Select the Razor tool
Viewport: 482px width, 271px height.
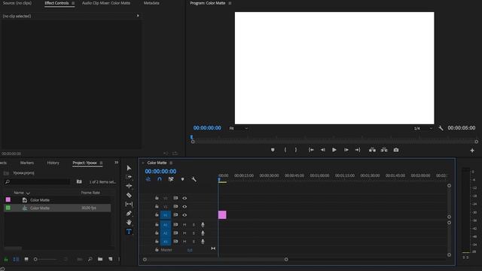pyautogui.click(x=129, y=195)
